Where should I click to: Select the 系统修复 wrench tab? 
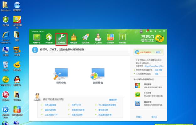pos(61,39)
